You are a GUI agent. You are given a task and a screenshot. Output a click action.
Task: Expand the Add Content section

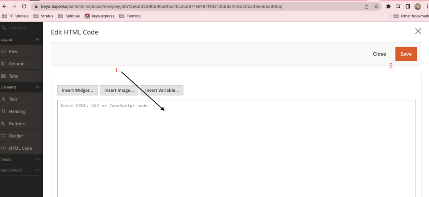pyautogui.click(x=37, y=170)
